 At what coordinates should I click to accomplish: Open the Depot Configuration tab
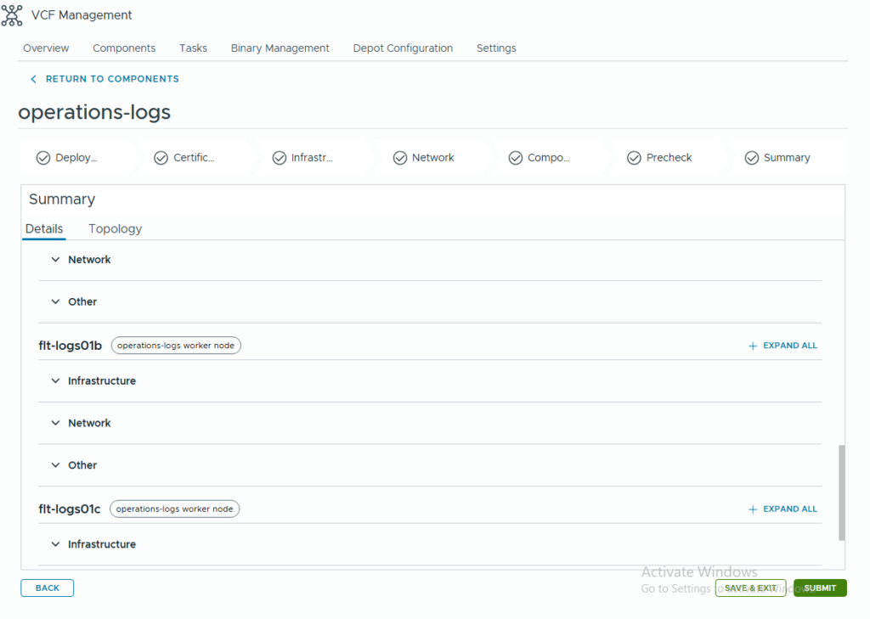pyautogui.click(x=403, y=48)
